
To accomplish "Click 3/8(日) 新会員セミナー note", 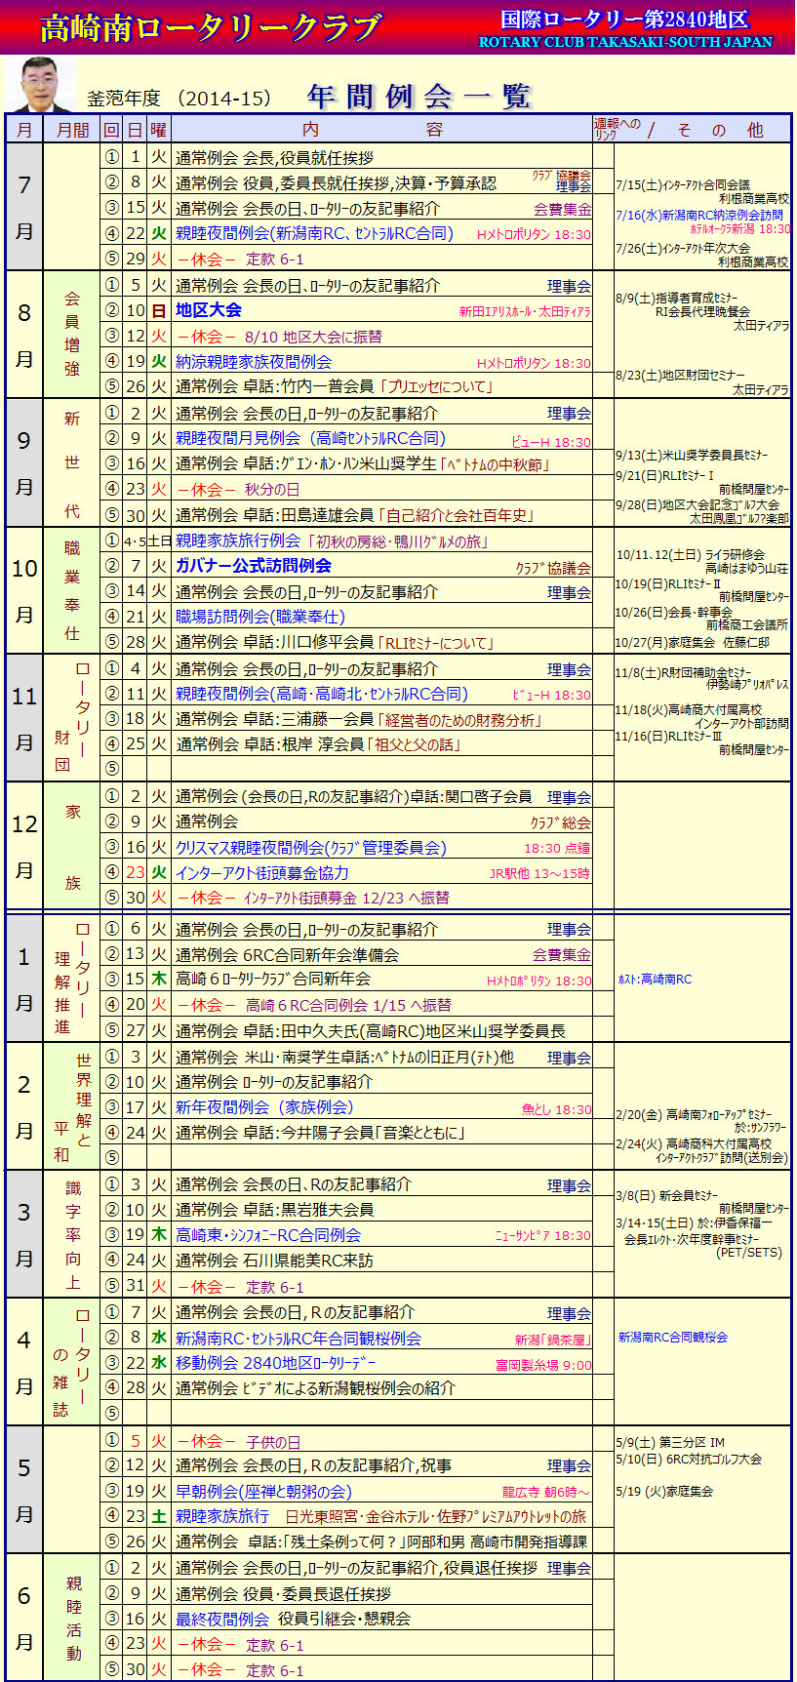I will [667, 1195].
